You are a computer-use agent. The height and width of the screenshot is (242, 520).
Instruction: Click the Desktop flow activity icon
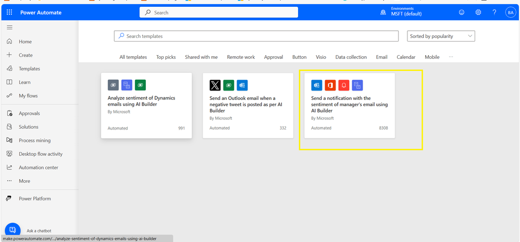[9, 154]
